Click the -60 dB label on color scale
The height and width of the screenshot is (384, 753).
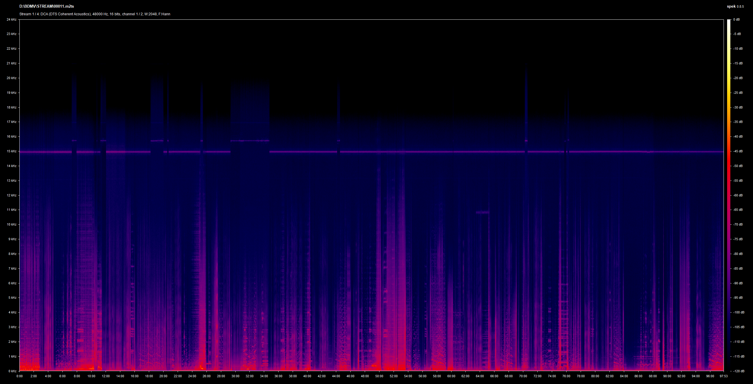pyautogui.click(x=738, y=195)
